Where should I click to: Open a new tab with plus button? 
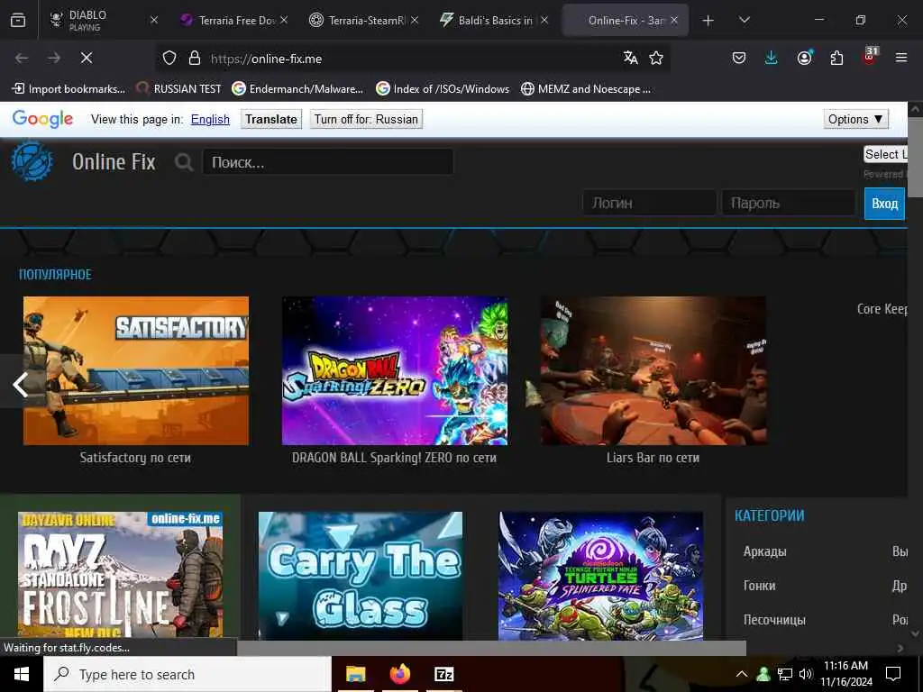(708, 21)
